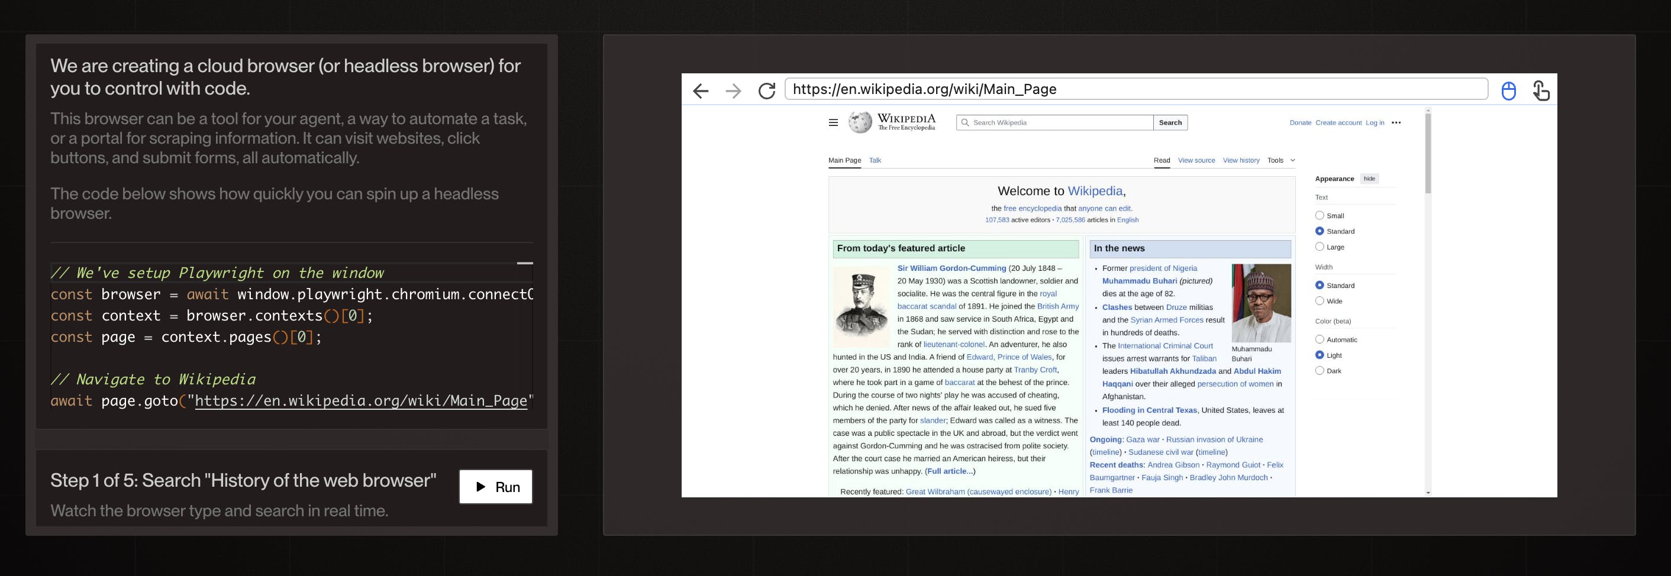Click the magnifier icon in search box

964,122
